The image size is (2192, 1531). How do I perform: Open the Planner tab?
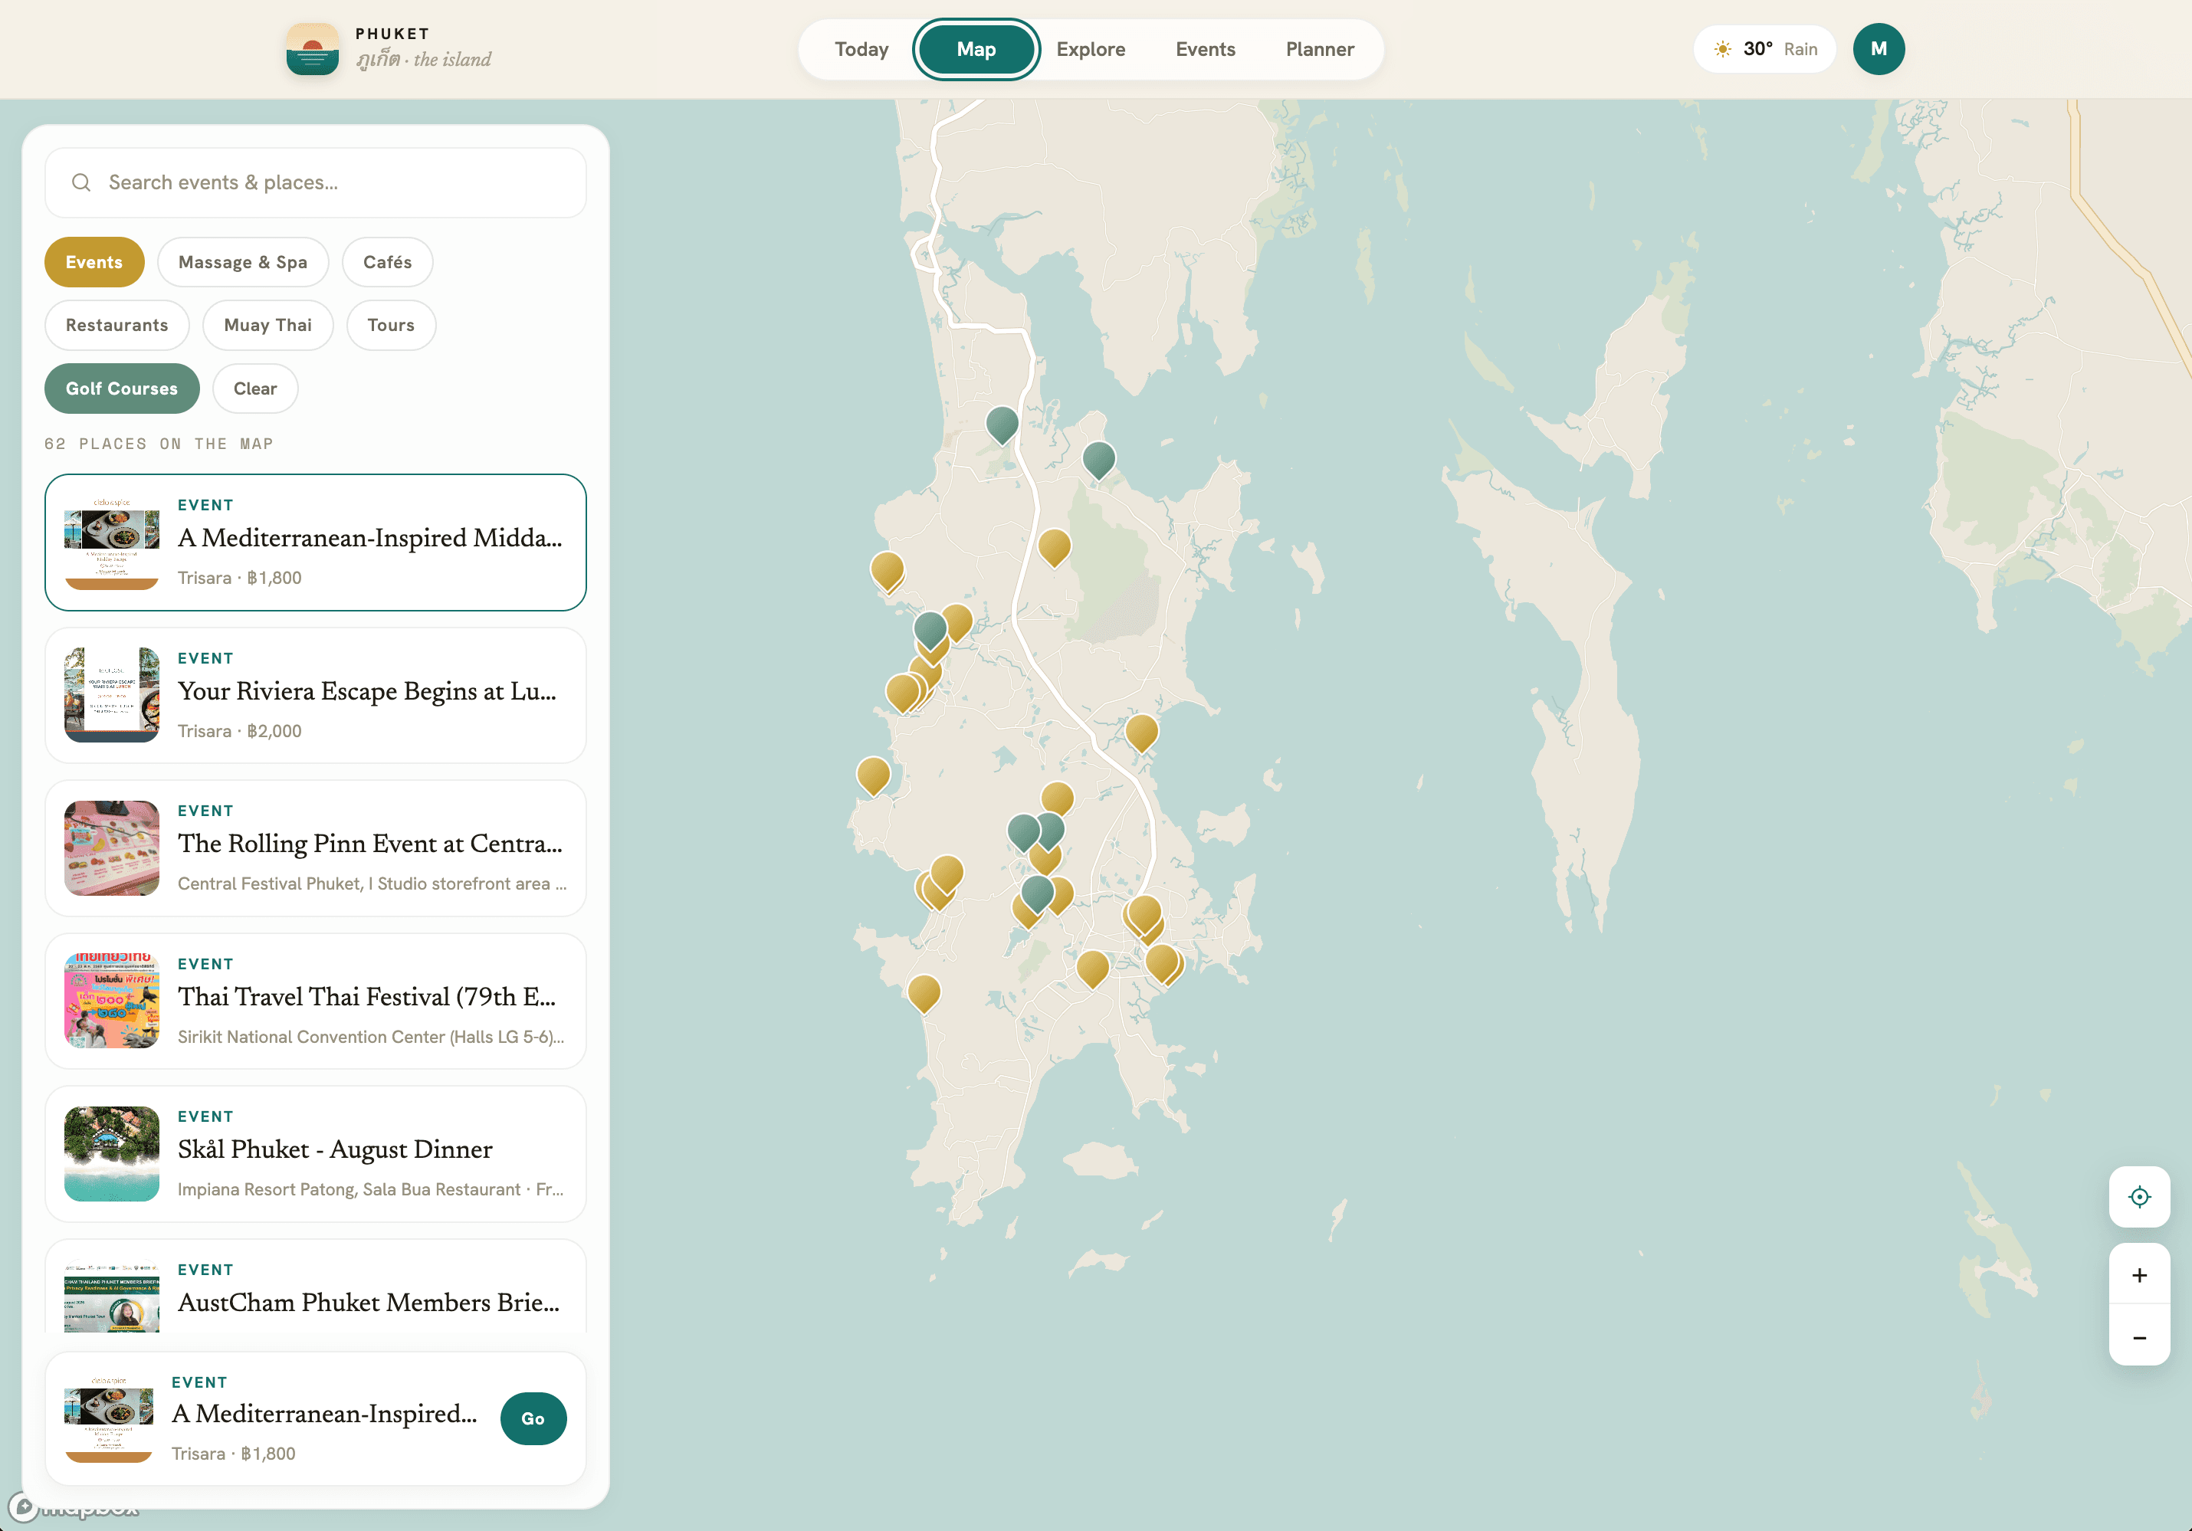click(1319, 49)
